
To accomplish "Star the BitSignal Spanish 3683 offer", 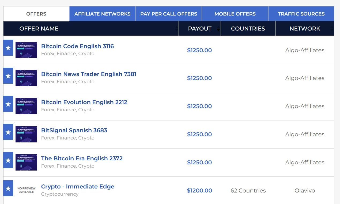I will [x=8, y=132].
